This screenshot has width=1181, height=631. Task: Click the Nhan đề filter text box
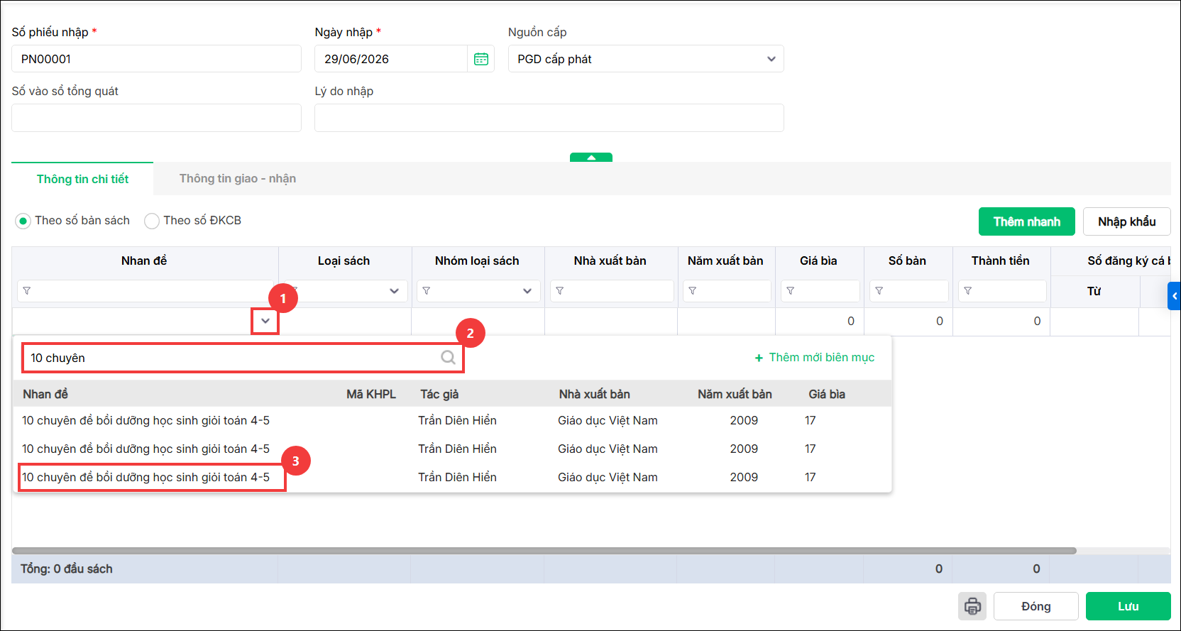click(145, 291)
